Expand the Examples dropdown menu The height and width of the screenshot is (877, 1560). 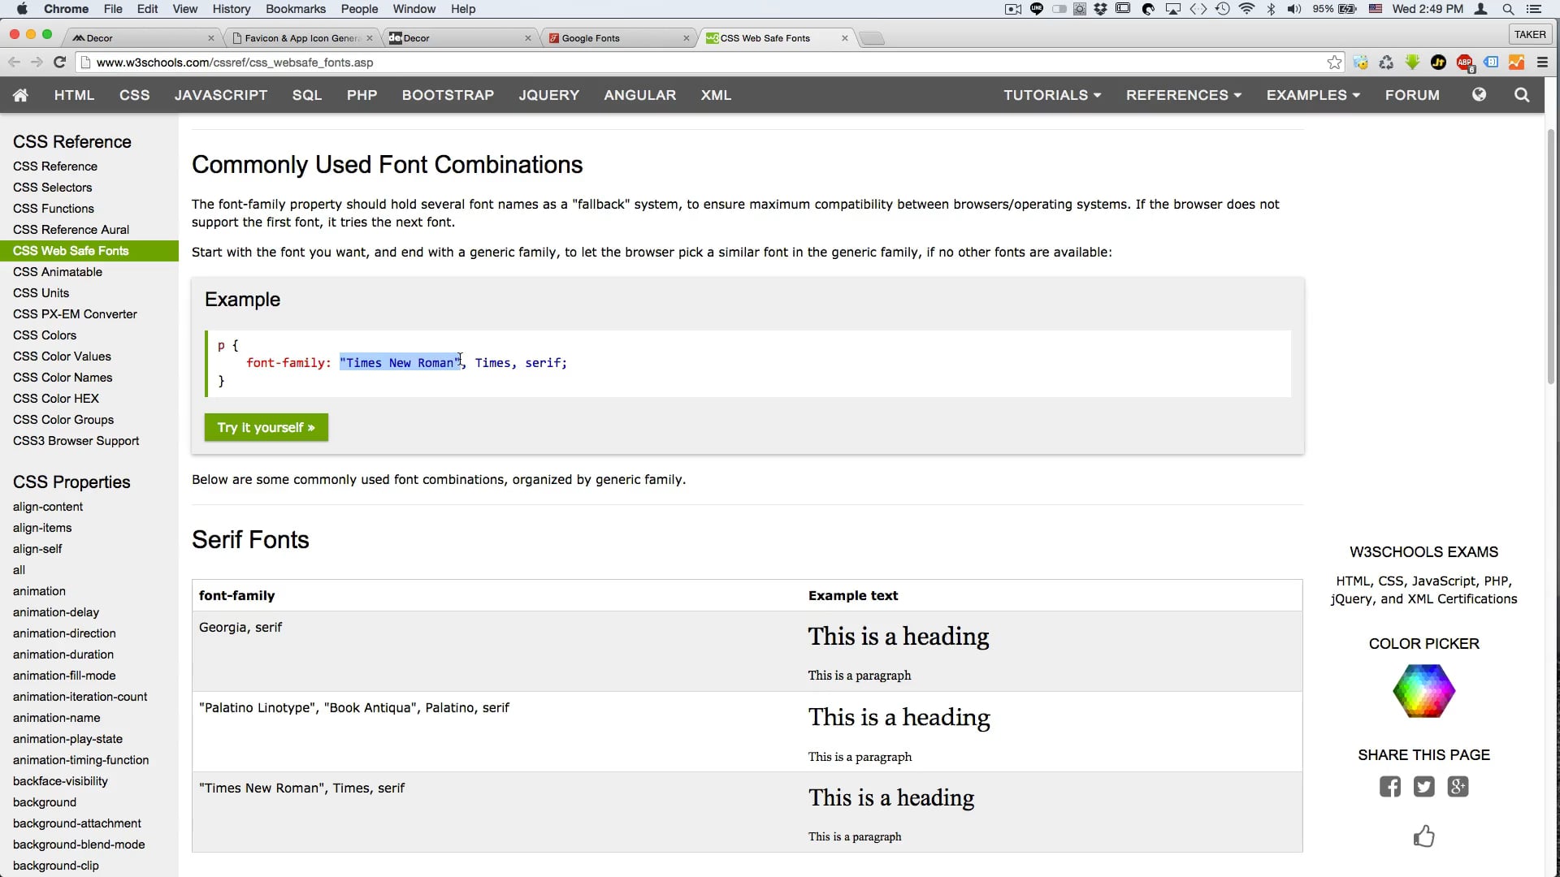pos(1312,95)
